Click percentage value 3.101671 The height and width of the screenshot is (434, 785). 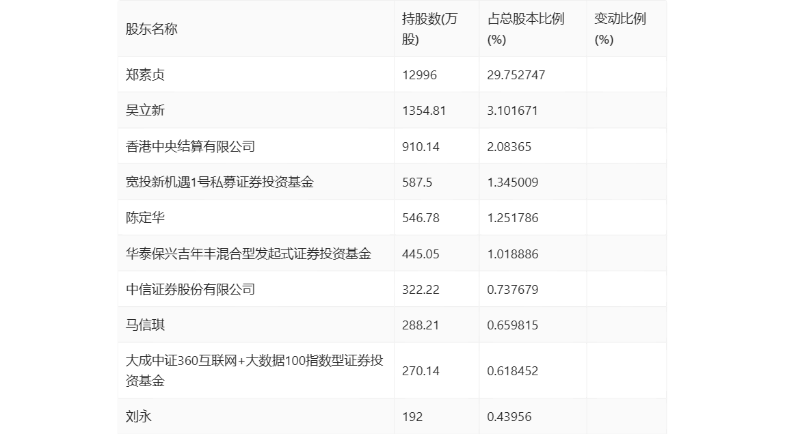tap(513, 111)
